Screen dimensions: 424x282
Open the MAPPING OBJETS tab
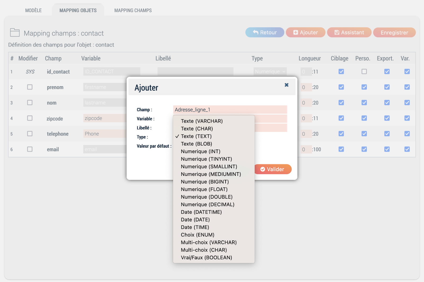pos(78,10)
